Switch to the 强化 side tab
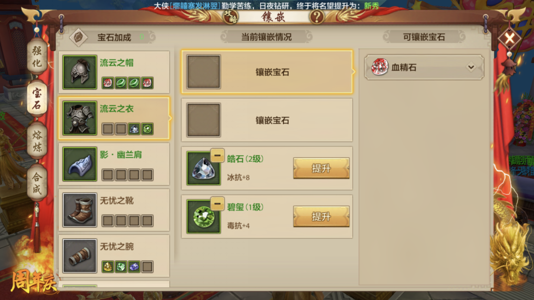 point(37,57)
